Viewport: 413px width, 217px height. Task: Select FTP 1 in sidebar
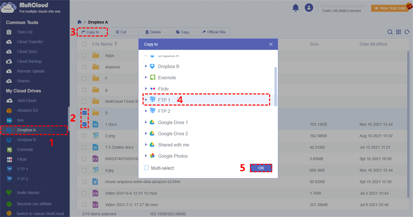point(23,169)
